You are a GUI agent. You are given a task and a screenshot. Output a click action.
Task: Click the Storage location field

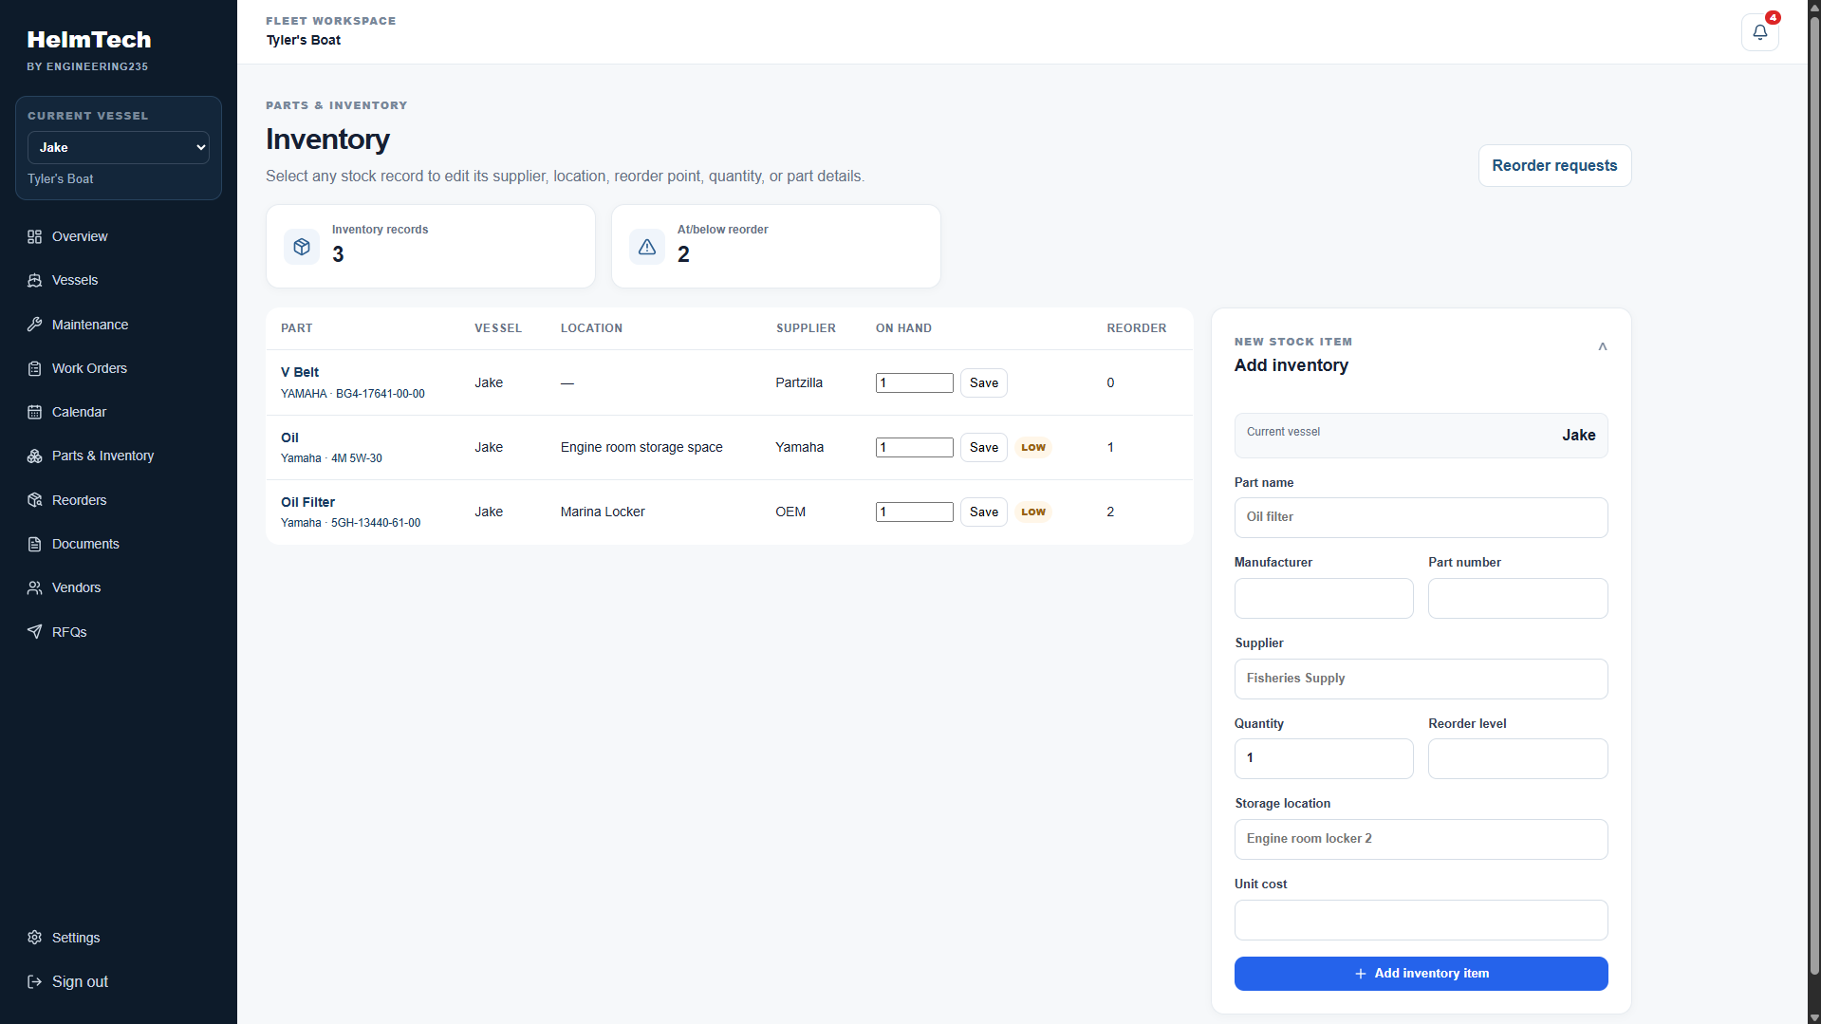pos(1421,839)
